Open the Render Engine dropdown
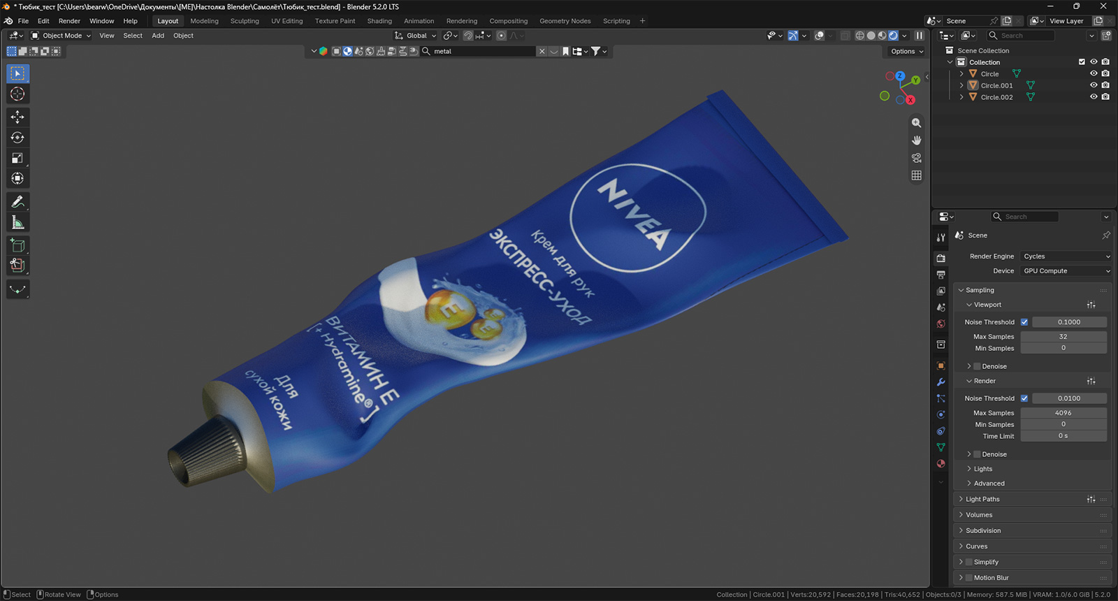 [x=1066, y=256]
